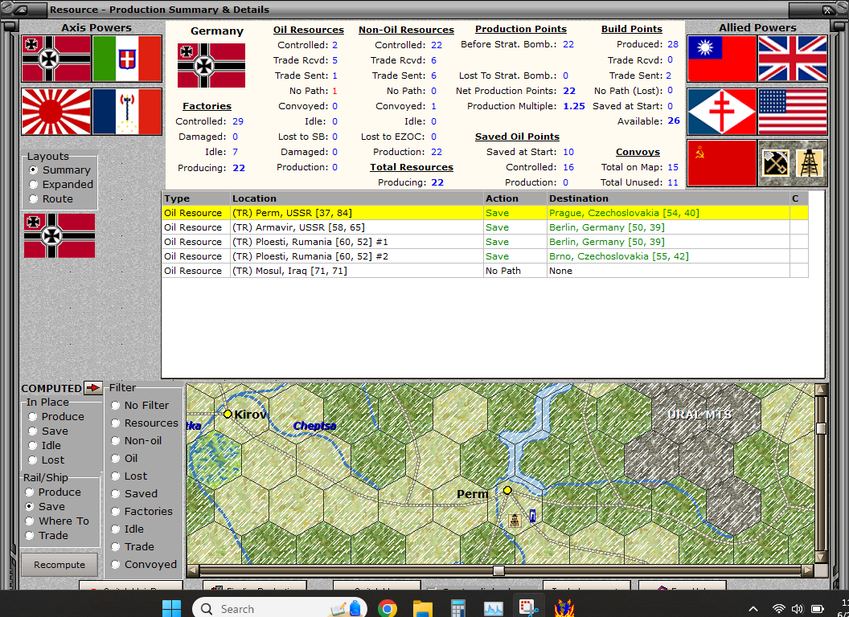Select the Vichy France flag
Viewport: 849px width, 617px height.
(x=127, y=112)
